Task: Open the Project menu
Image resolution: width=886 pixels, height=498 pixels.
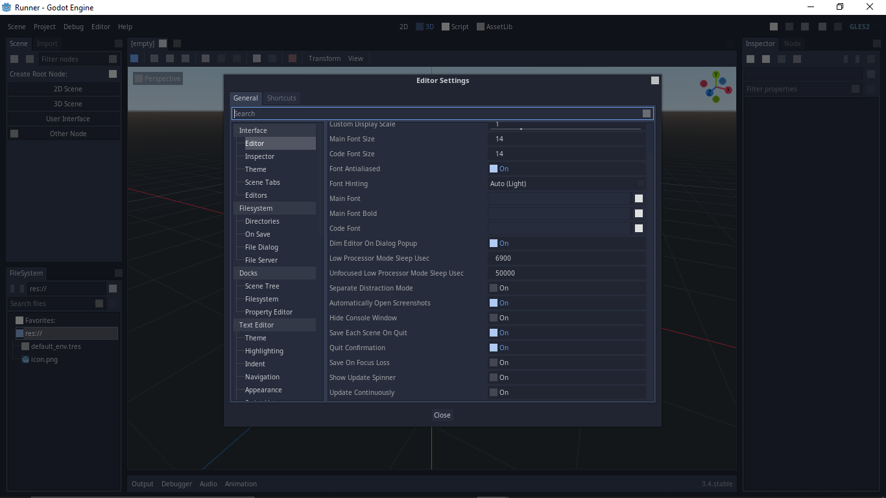Action: (x=44, y=27)
